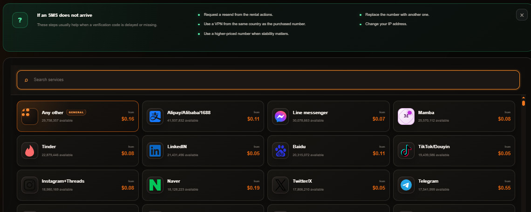Click the 'Change your IP address' tip

click(386, 24)
